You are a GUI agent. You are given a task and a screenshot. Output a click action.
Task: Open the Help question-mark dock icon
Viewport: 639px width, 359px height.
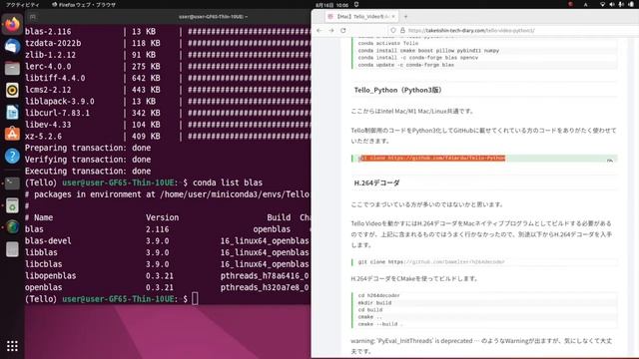tap(12, 156)
